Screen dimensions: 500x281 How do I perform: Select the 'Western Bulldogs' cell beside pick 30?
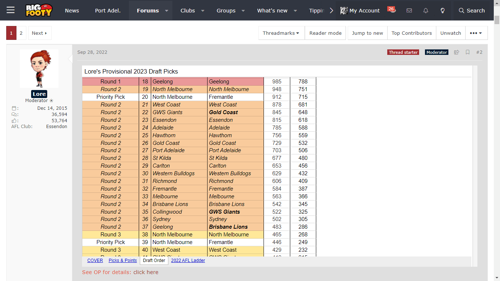179,173
